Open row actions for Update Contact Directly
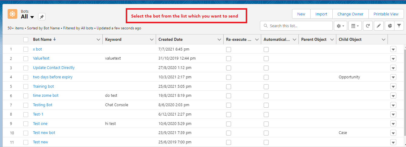406x147 pixels. 393,68
